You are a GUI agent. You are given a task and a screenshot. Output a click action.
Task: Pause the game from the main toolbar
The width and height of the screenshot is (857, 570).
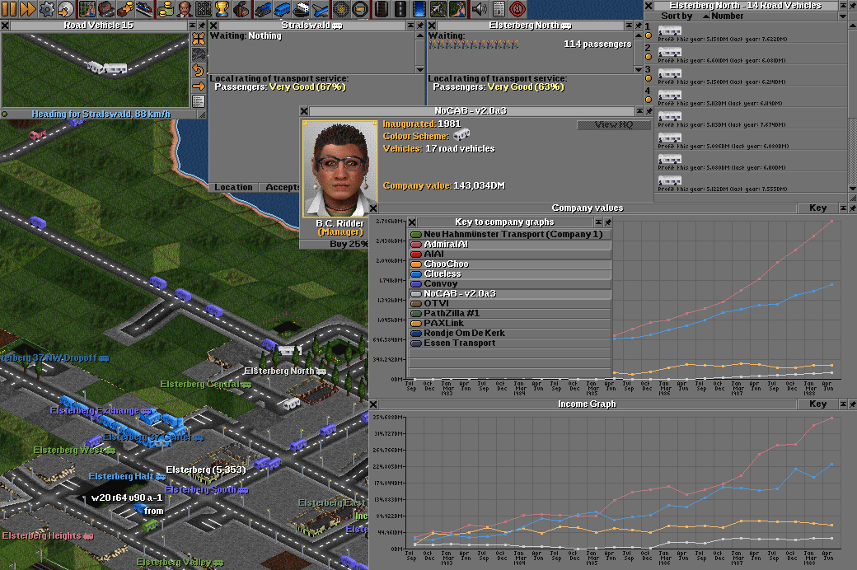click(x=9, y=9)
